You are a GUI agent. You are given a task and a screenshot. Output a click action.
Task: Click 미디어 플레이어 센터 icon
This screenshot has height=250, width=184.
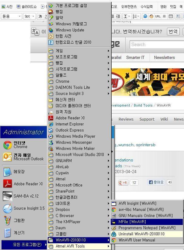51,106
